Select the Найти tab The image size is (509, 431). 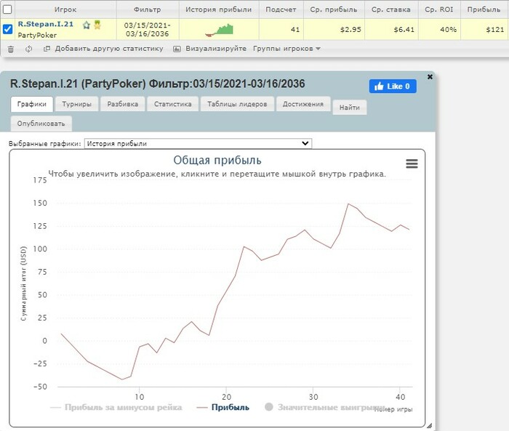tap(350, 108)
